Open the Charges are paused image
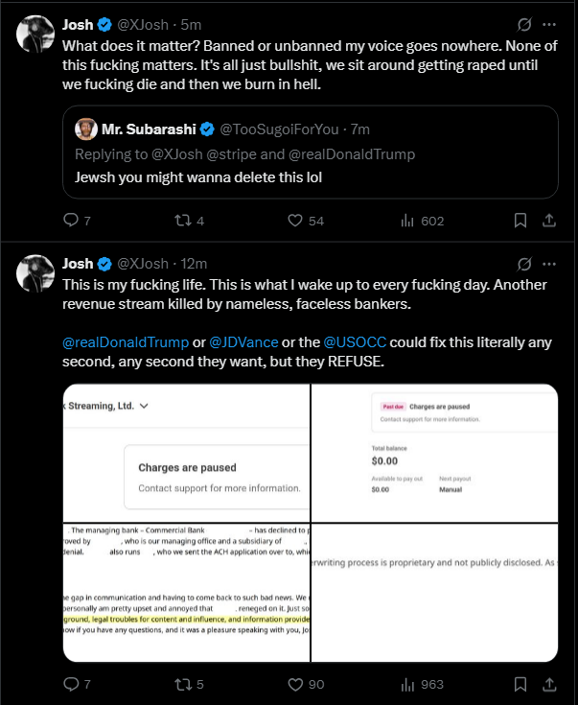The height and width of the screenshot is (705, 578). click(x=186, y=453)
